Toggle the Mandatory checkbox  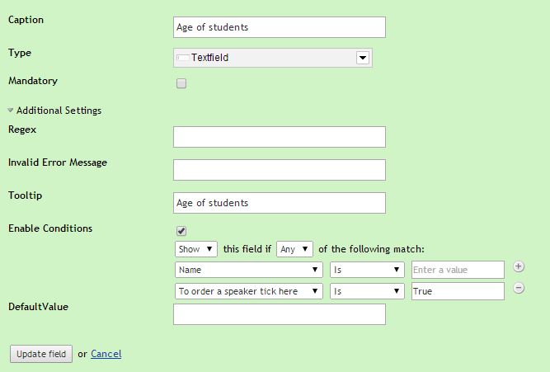[181, 82]
